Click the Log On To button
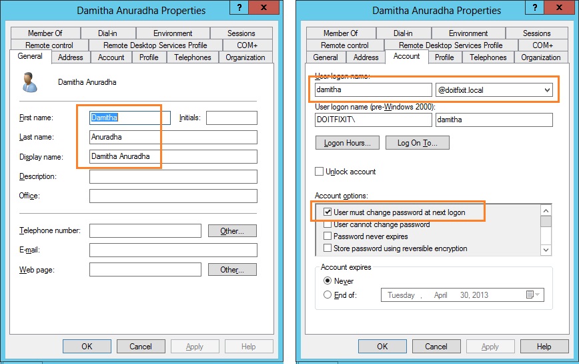 pyautogui.click(x=418, y=143)
